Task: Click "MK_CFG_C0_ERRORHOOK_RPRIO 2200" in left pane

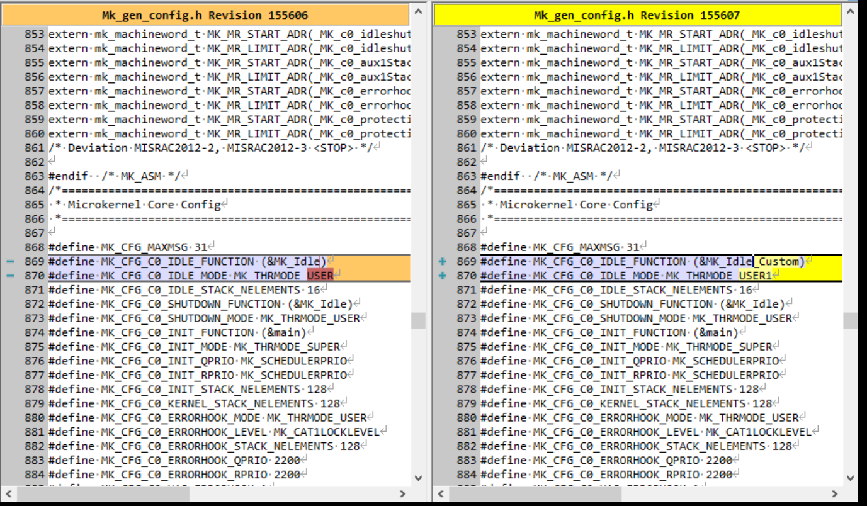Action: point(201,475)
